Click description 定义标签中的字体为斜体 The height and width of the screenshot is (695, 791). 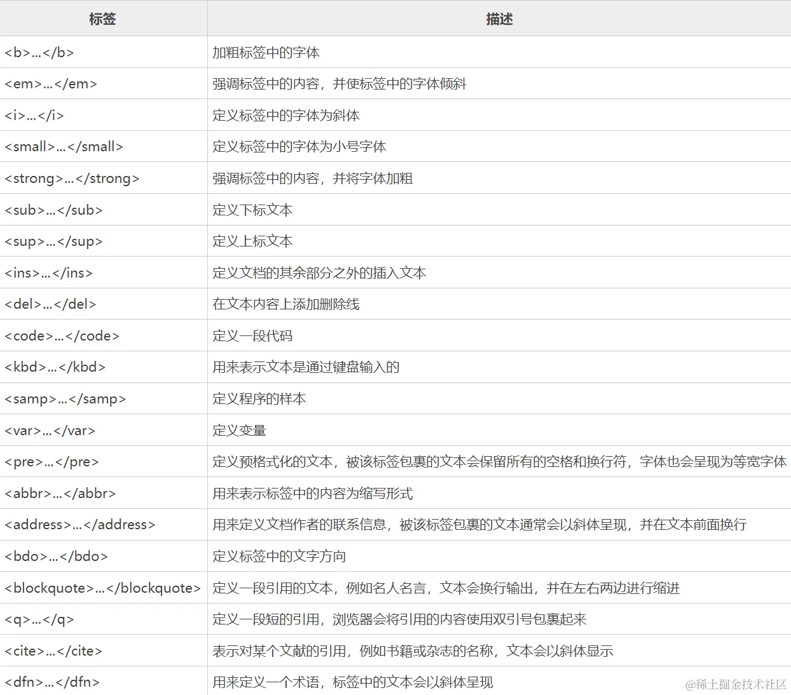286,116
